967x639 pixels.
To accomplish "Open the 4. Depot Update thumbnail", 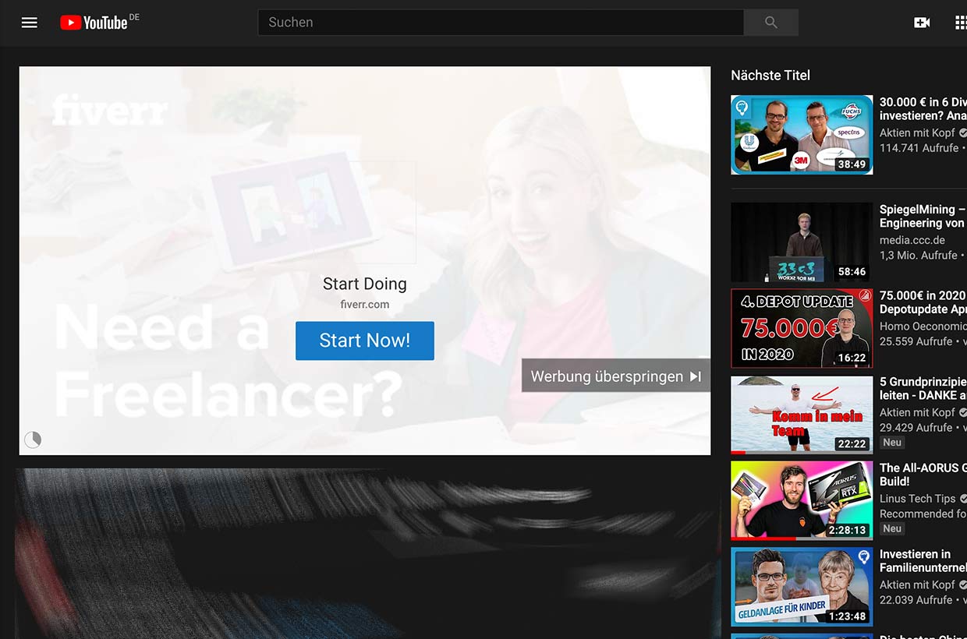I will 802,328.
